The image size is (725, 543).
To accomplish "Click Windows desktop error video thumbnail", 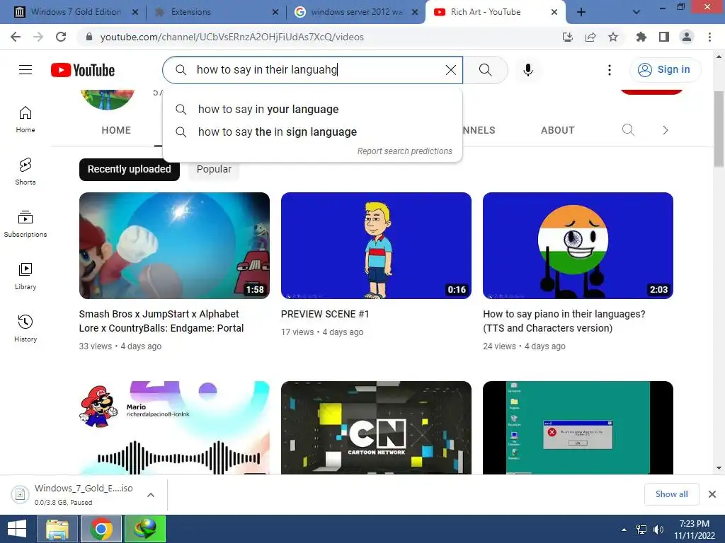I will (578, 428).
